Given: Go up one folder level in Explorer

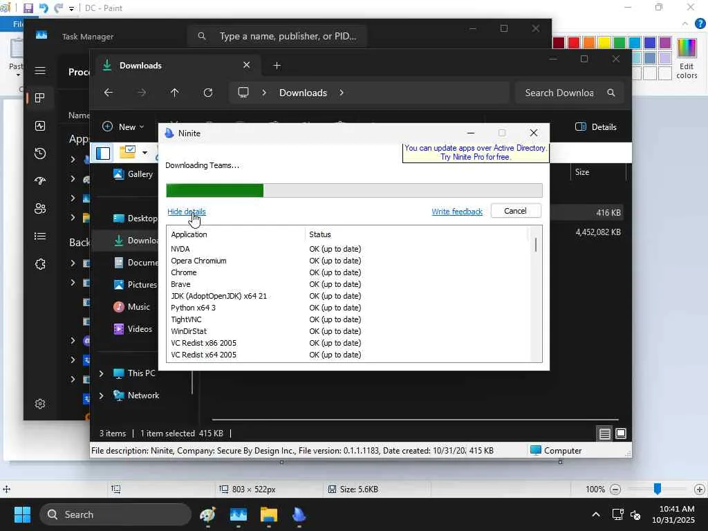Looking at the screenshot, I should pos(175,93).
